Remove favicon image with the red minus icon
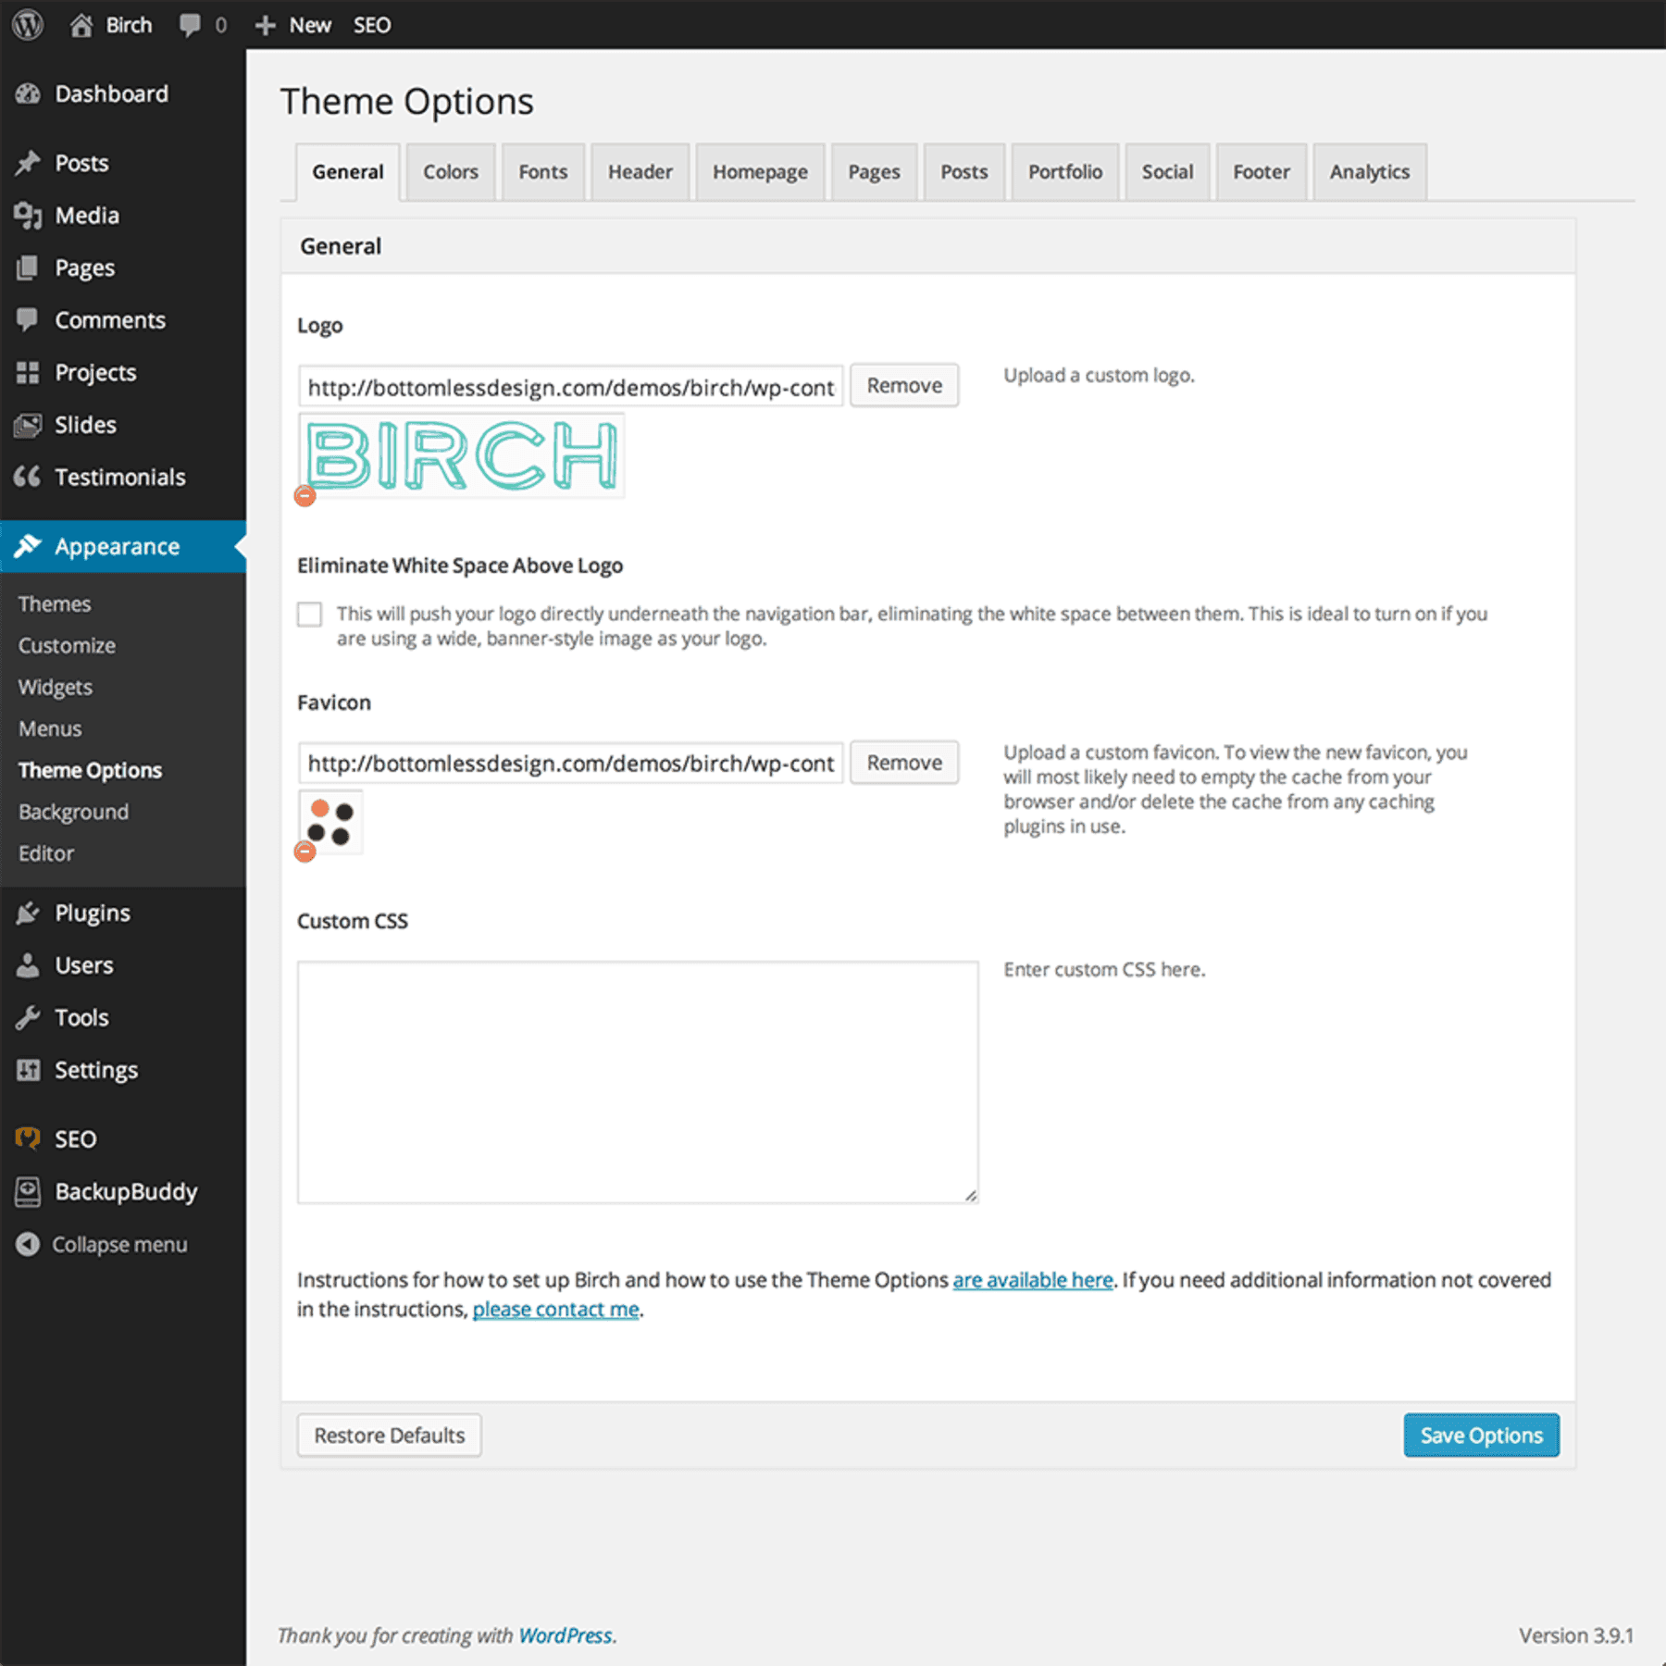The width and height of the screenshot is (1666, 1666). [305, 852]
